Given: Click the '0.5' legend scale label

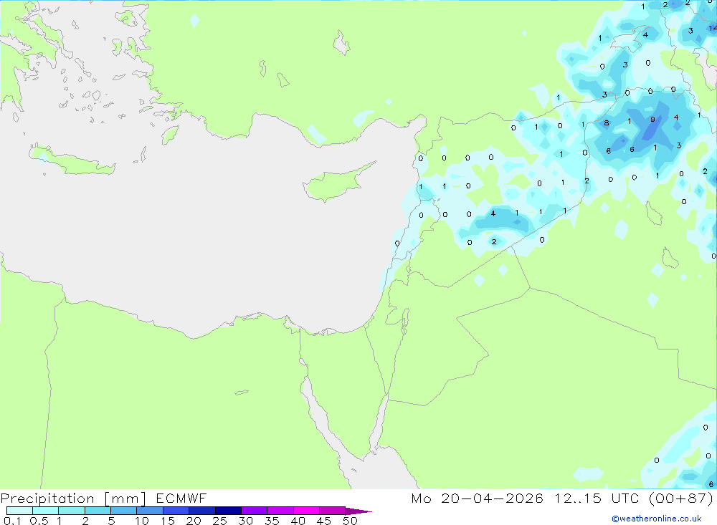Looking at the screenshot, I should click(39, 521).
